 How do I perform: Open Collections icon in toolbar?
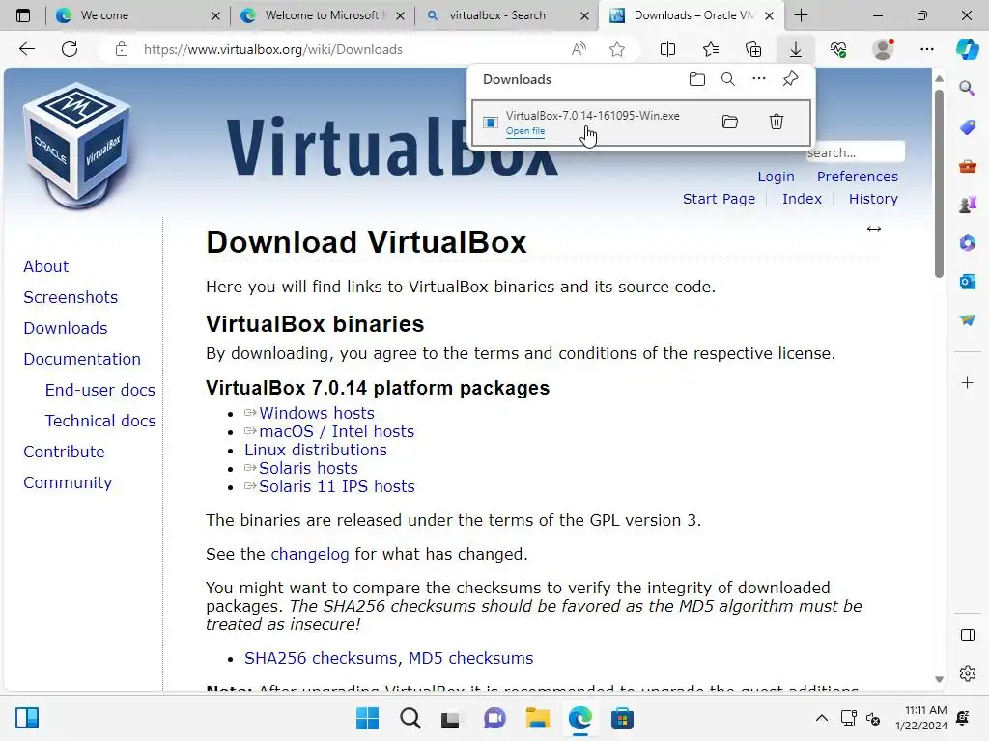point(753,49)
